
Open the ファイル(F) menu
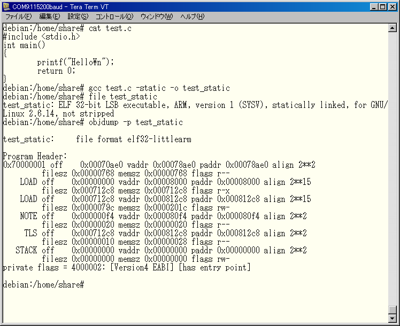18,17
